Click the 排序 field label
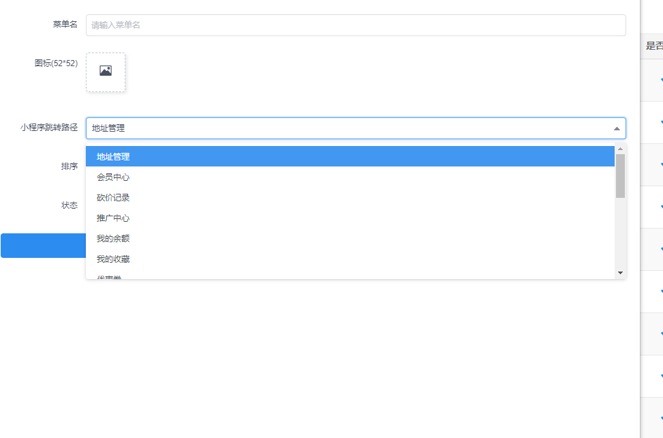The height and width of the screenshot is (438, 663). [69, 166]
